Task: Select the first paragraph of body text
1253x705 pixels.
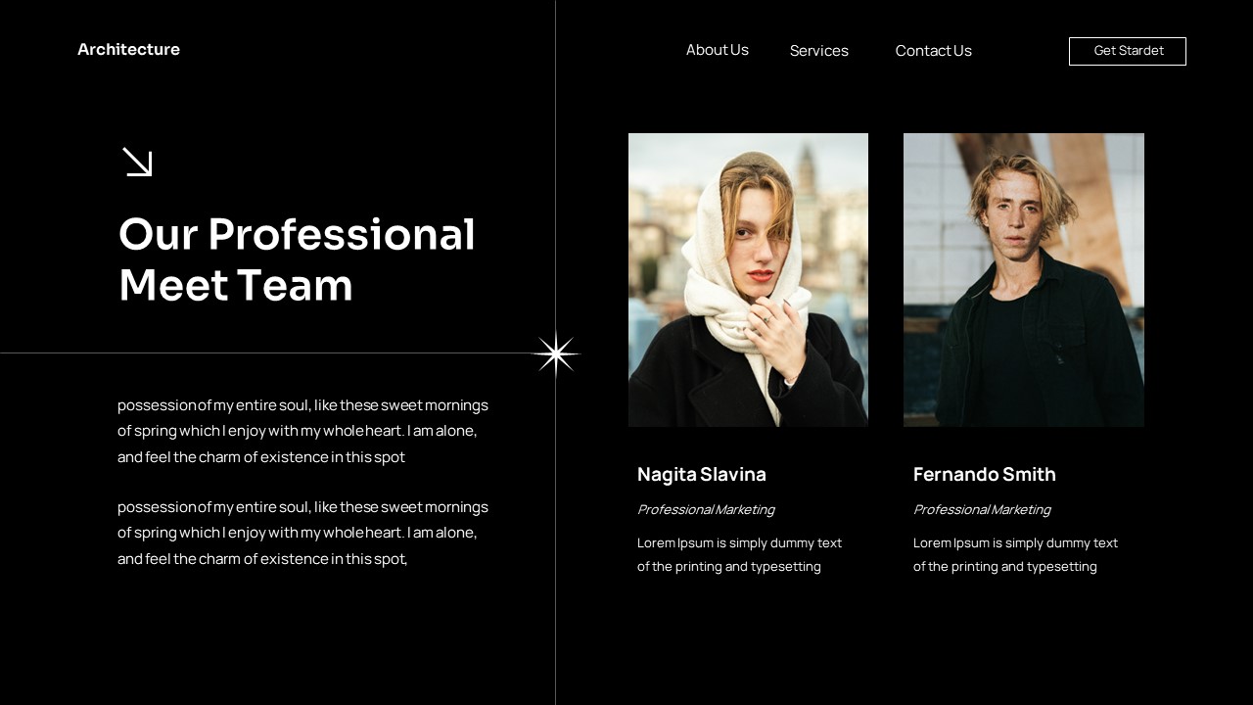Action: (x=302, y=431)
